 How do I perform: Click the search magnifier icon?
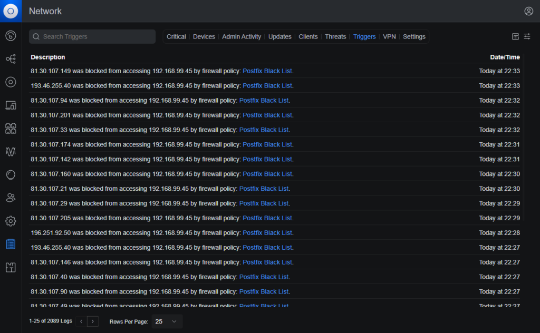pyautogui.click(x=36, y=36)
